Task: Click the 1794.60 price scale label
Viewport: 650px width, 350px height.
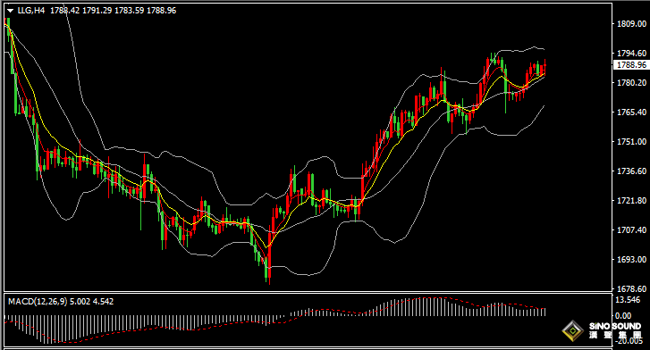Action: [x=631, y=53]
